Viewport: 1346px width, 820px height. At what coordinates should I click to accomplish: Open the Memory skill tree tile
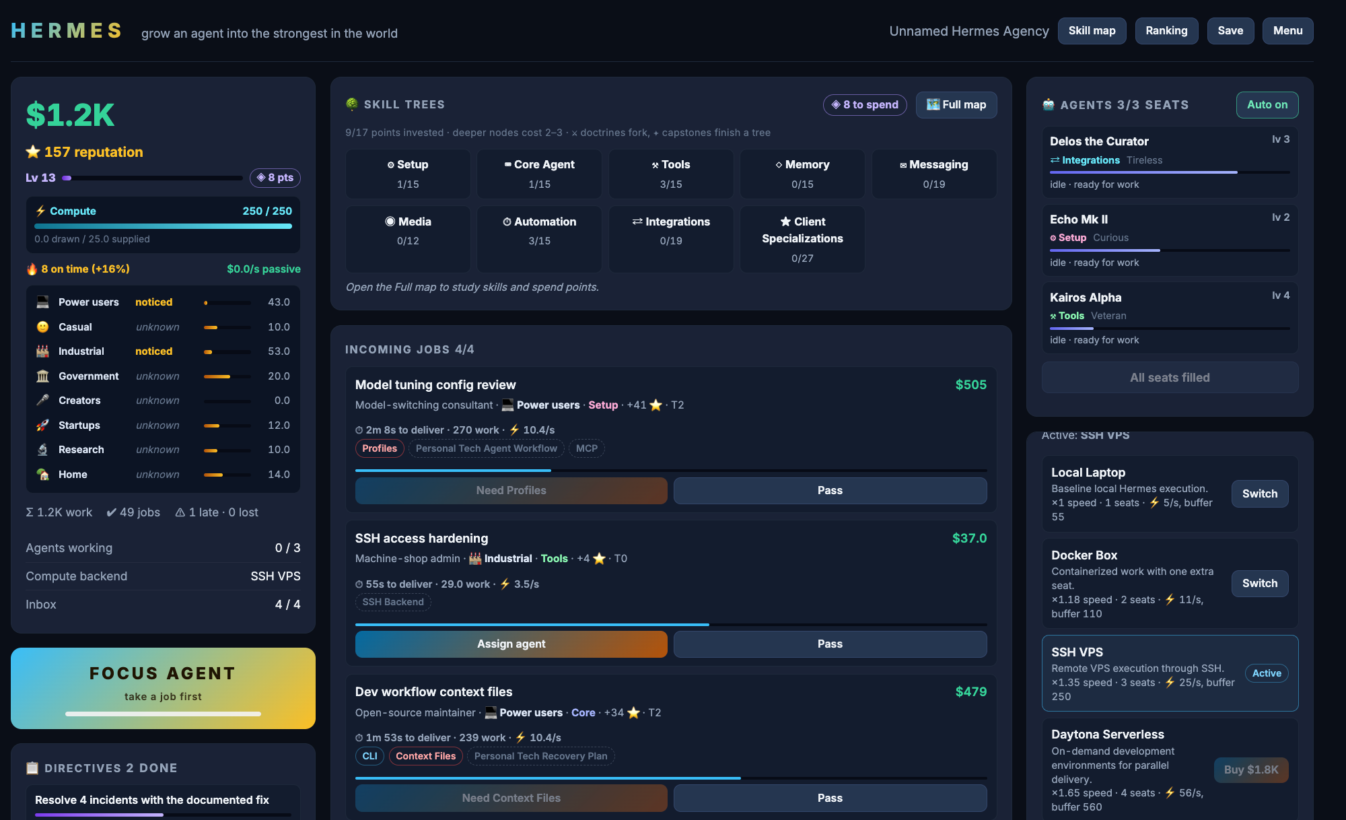click(802, 174)
